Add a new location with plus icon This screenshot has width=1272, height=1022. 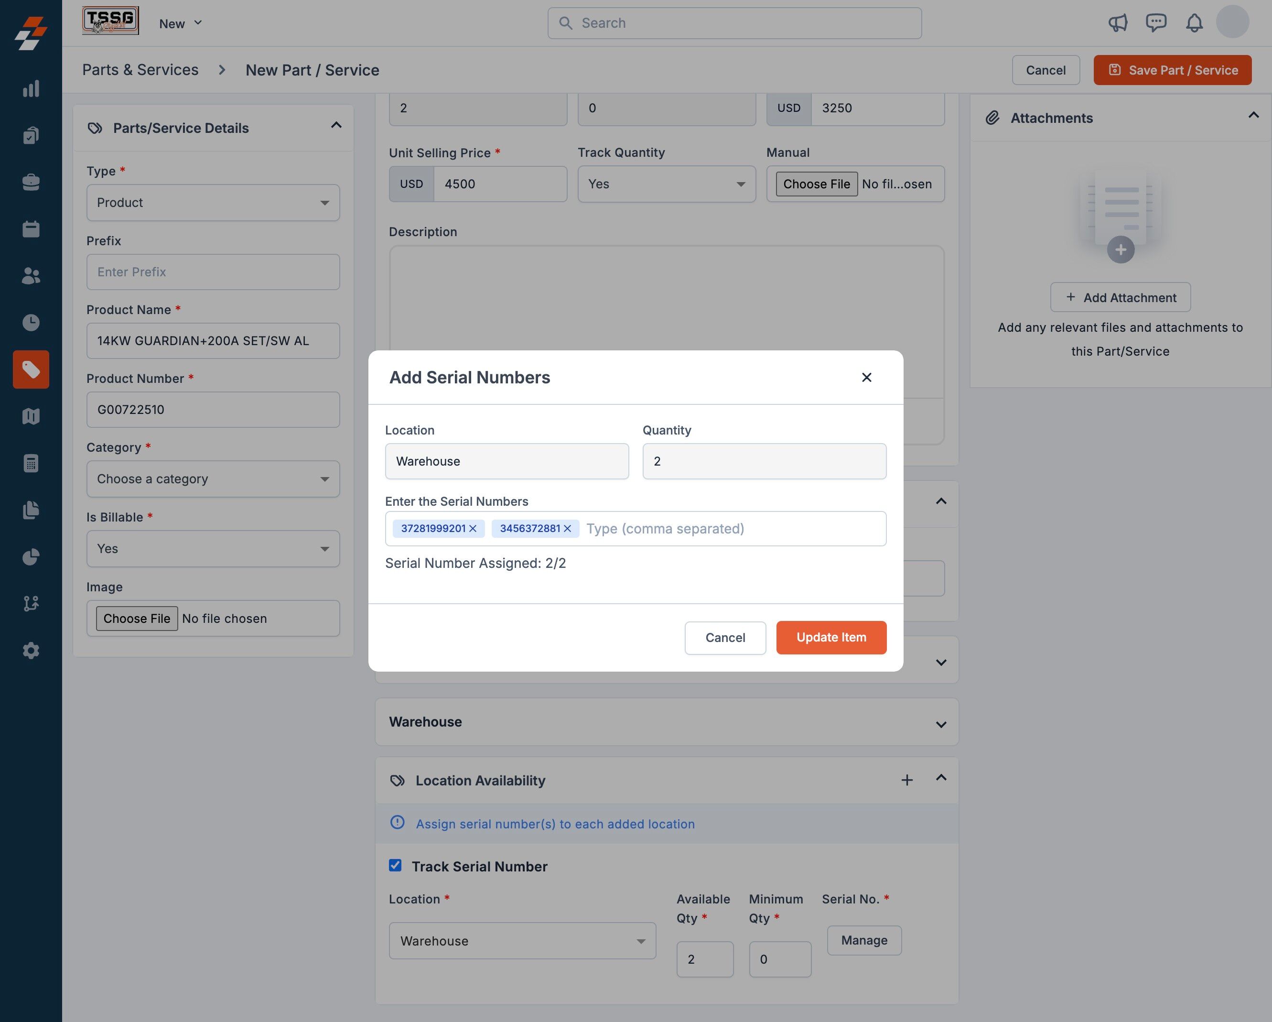point(907,780)
